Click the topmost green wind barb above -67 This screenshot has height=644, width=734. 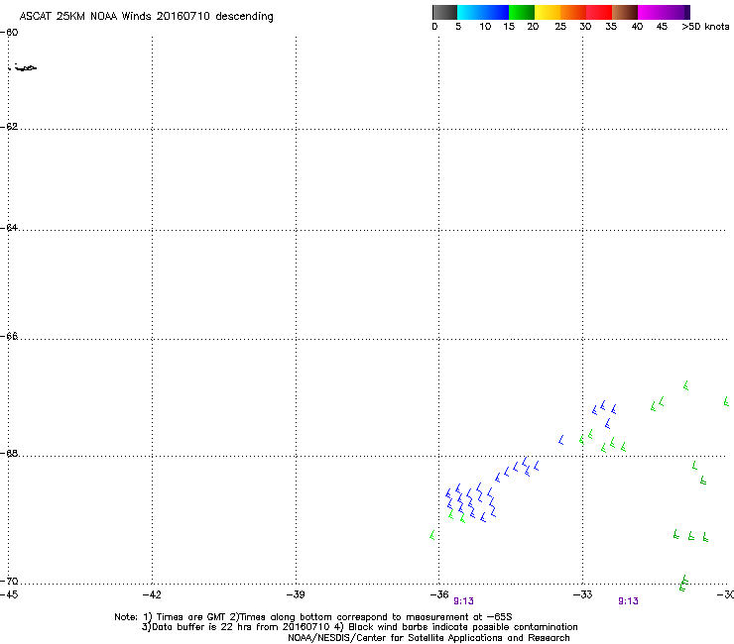pyautogui.click(x=686, y=385)
